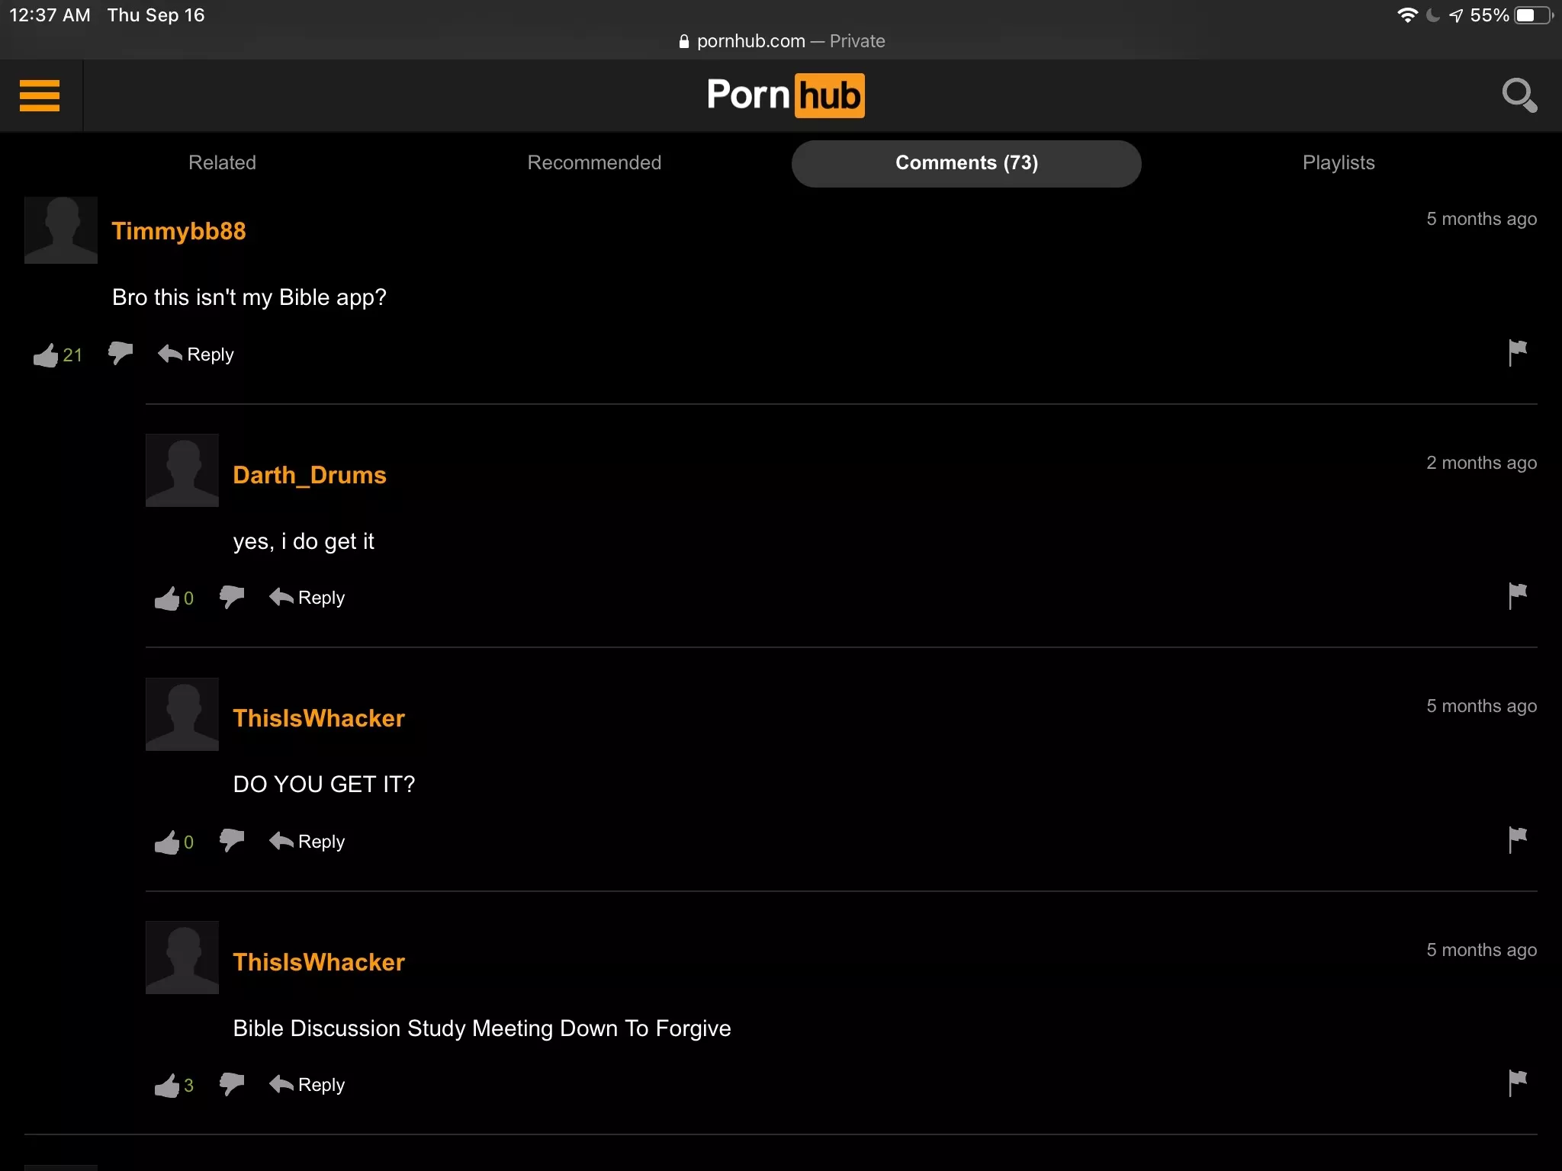Open the Playlists tab

coord(1338,162)
